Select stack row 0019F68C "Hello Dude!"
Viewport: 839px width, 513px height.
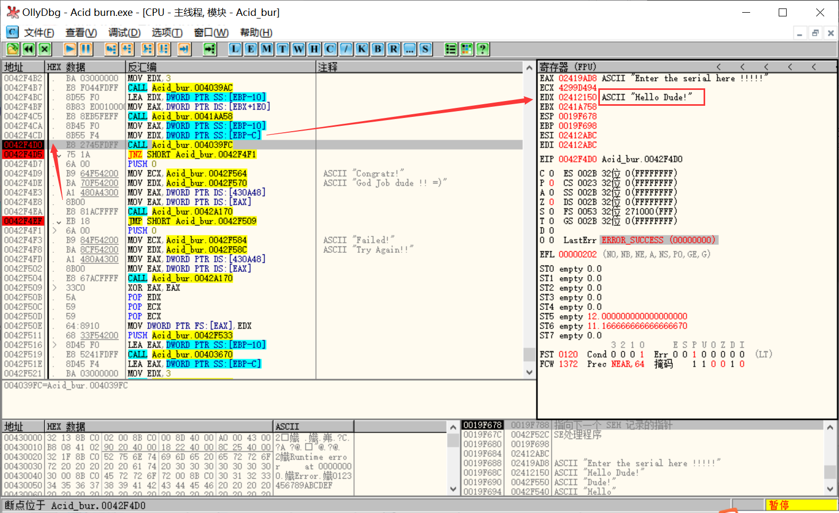click(642, 473)
